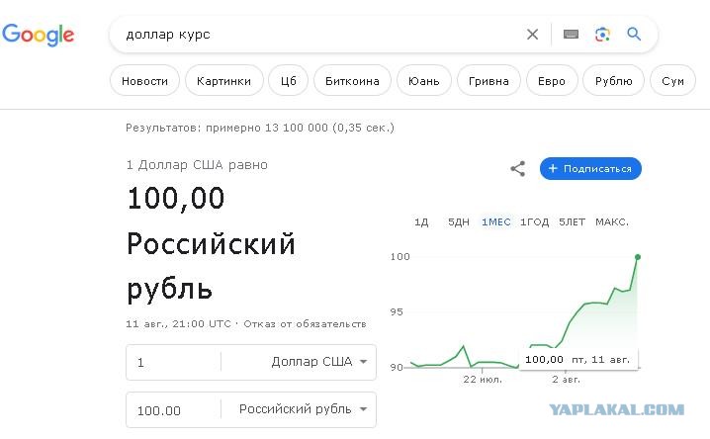Open the on-screen keyboard icon
Viewport: 710px width, 439px height.
point(571,35)
